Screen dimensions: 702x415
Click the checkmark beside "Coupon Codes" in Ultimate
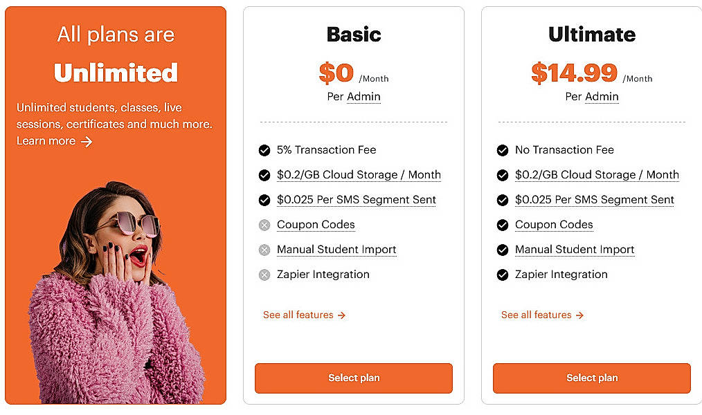[x=503, y=225]
